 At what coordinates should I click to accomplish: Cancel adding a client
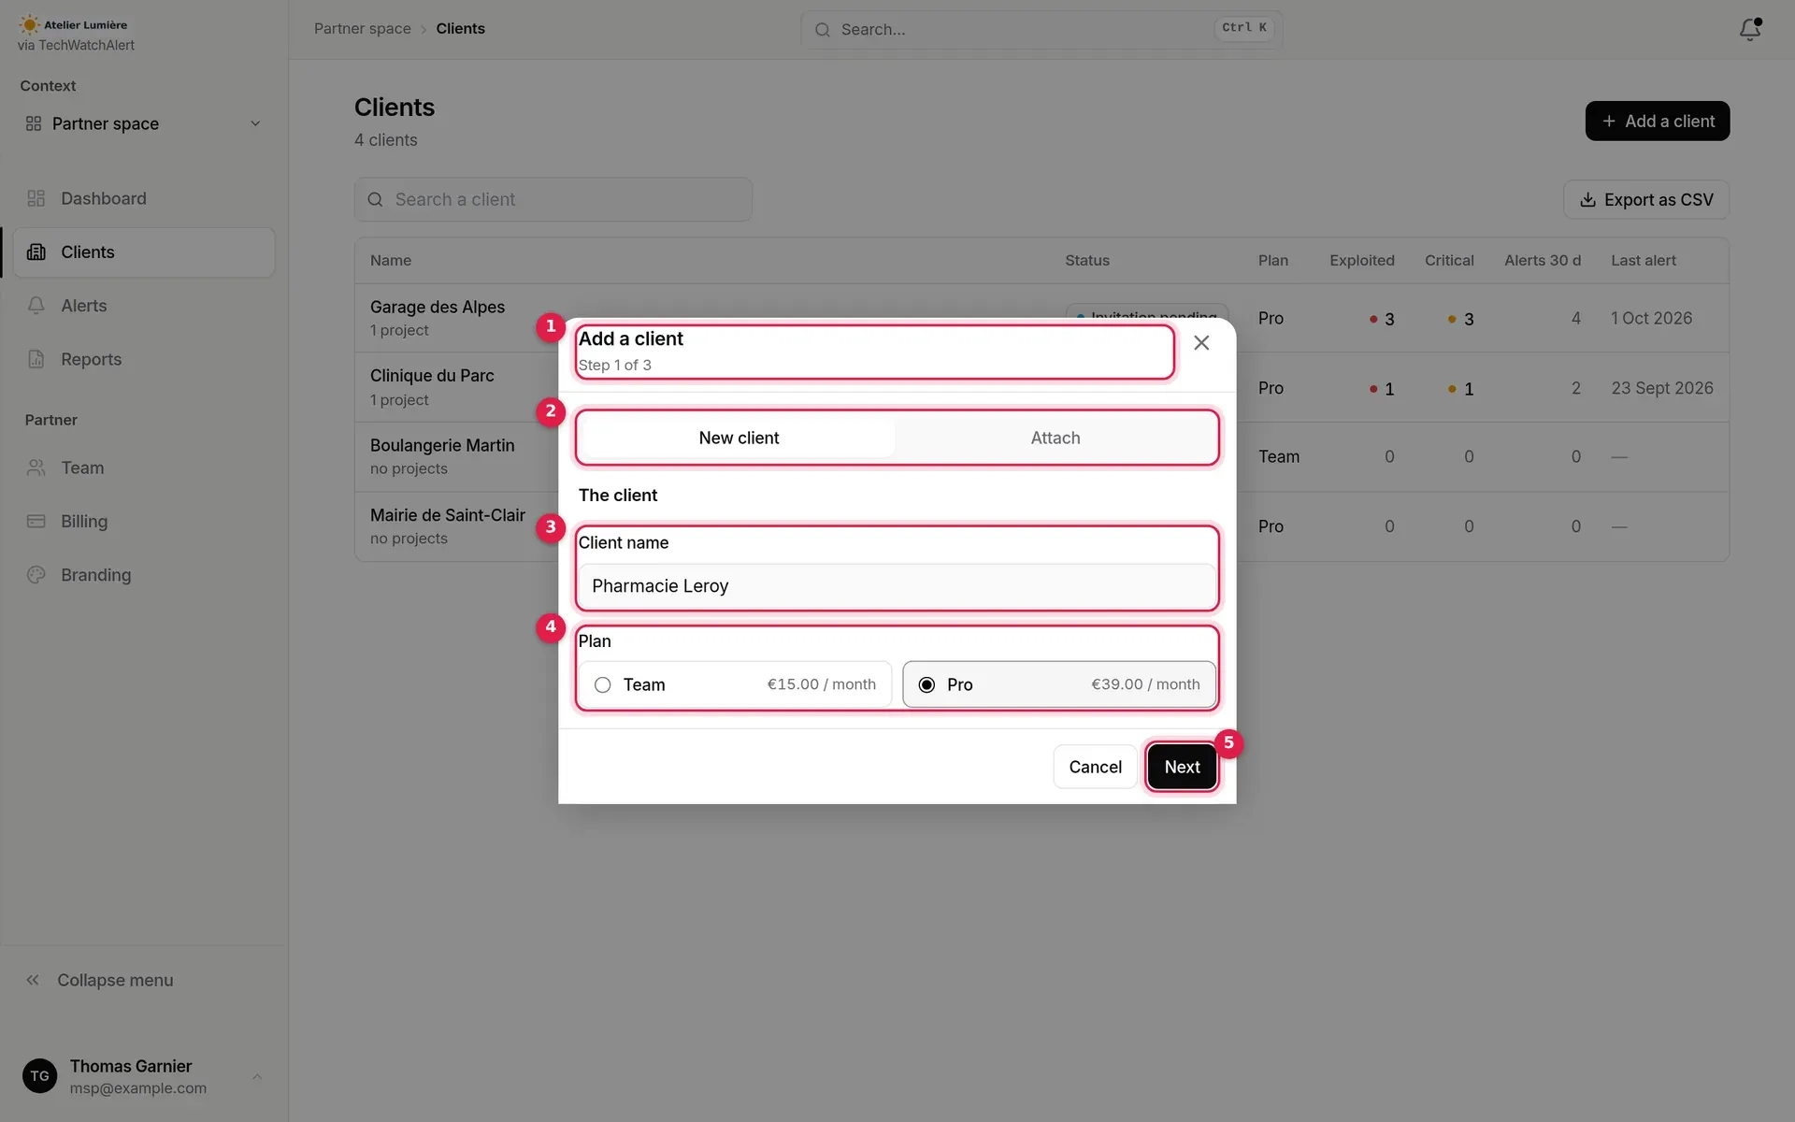pyautogui.click(x=1095, y=767)
